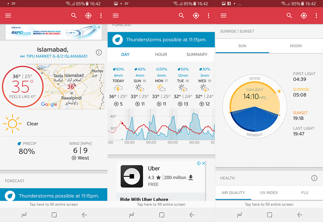Switch to the HOUR tab

pos(161,54)
